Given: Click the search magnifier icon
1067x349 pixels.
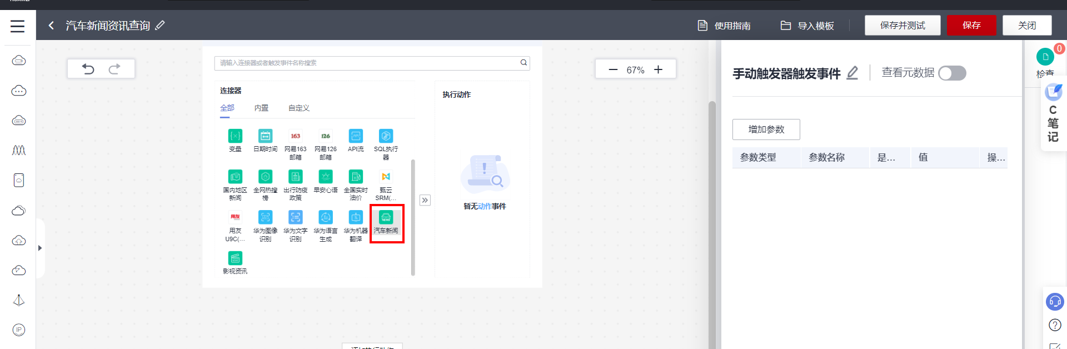Looking at the screenshot, I should click(523, 63).
